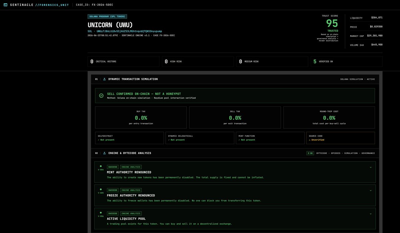Click the Sell Confirmed On-Chain banner heading

(x=144, y=94)
